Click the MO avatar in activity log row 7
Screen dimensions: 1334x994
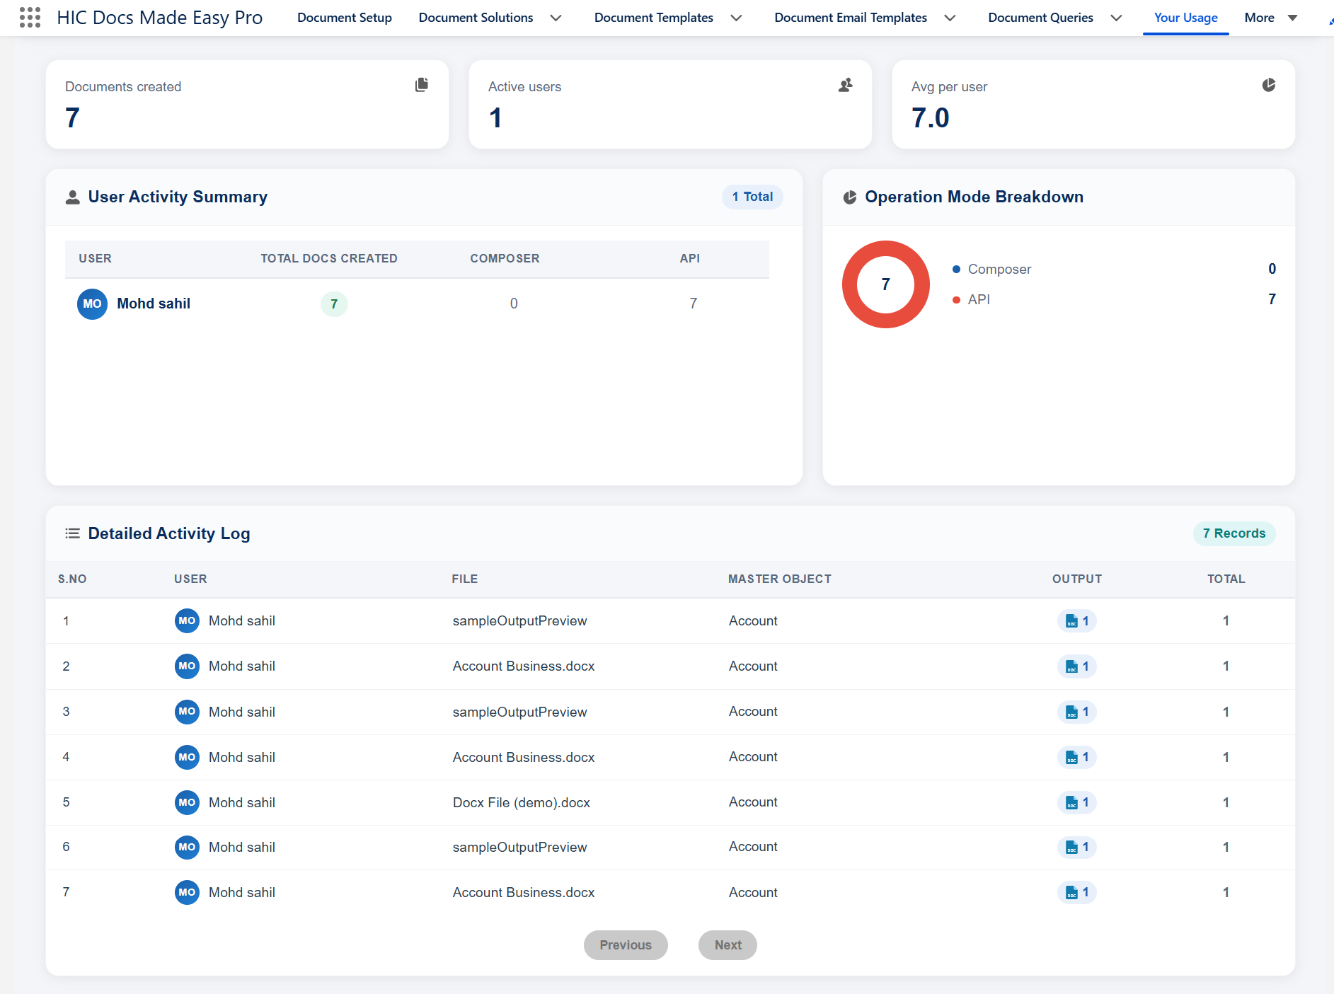point(187,892)
